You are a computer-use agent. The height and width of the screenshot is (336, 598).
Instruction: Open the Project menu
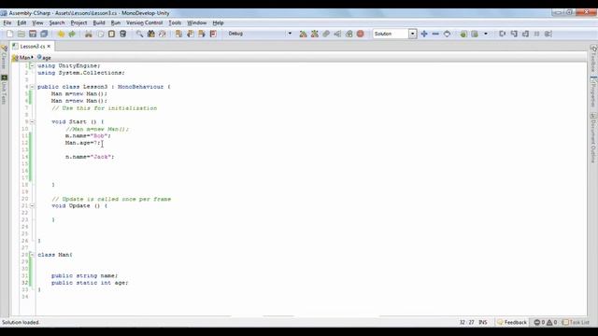(78, 22)
